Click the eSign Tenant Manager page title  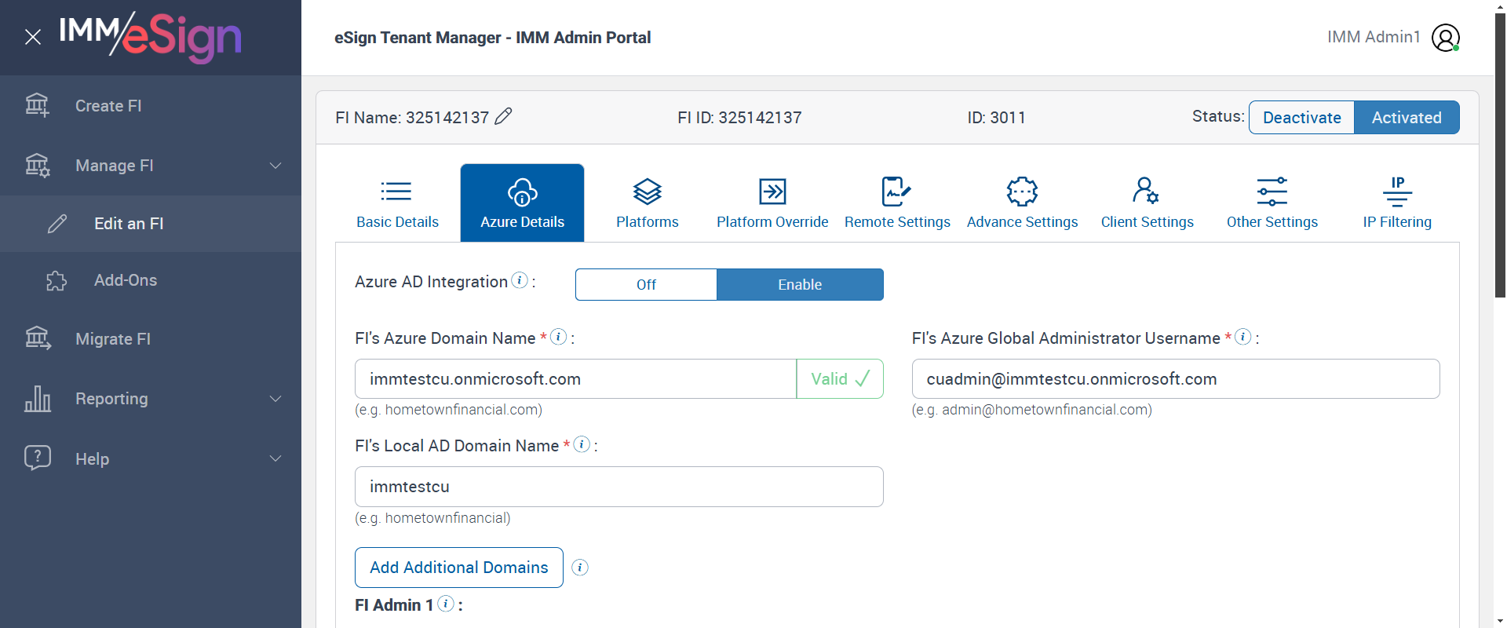tap(492, 38)
